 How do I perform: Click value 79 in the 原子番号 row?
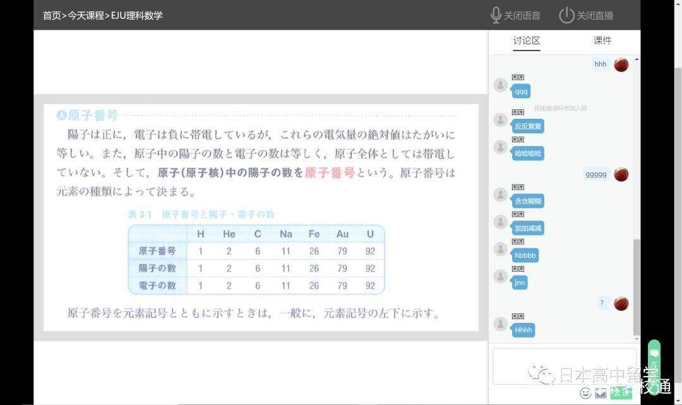coord(342,251)
